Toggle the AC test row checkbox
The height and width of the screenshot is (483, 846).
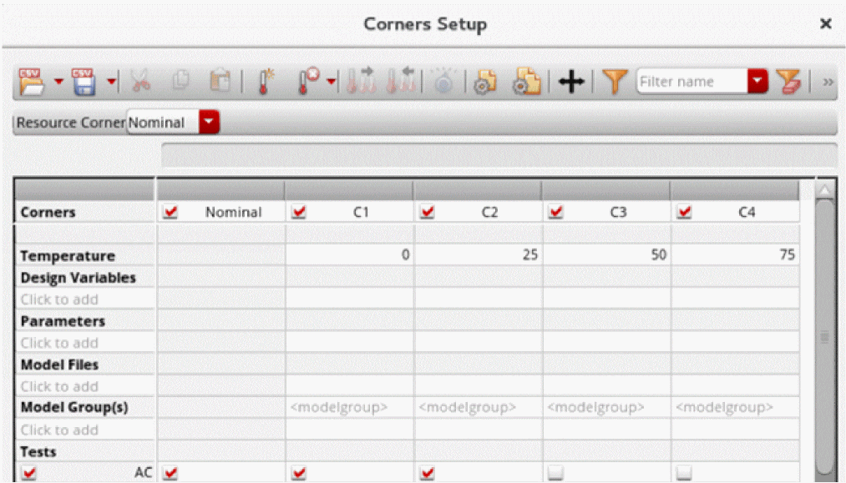[29, 473]
